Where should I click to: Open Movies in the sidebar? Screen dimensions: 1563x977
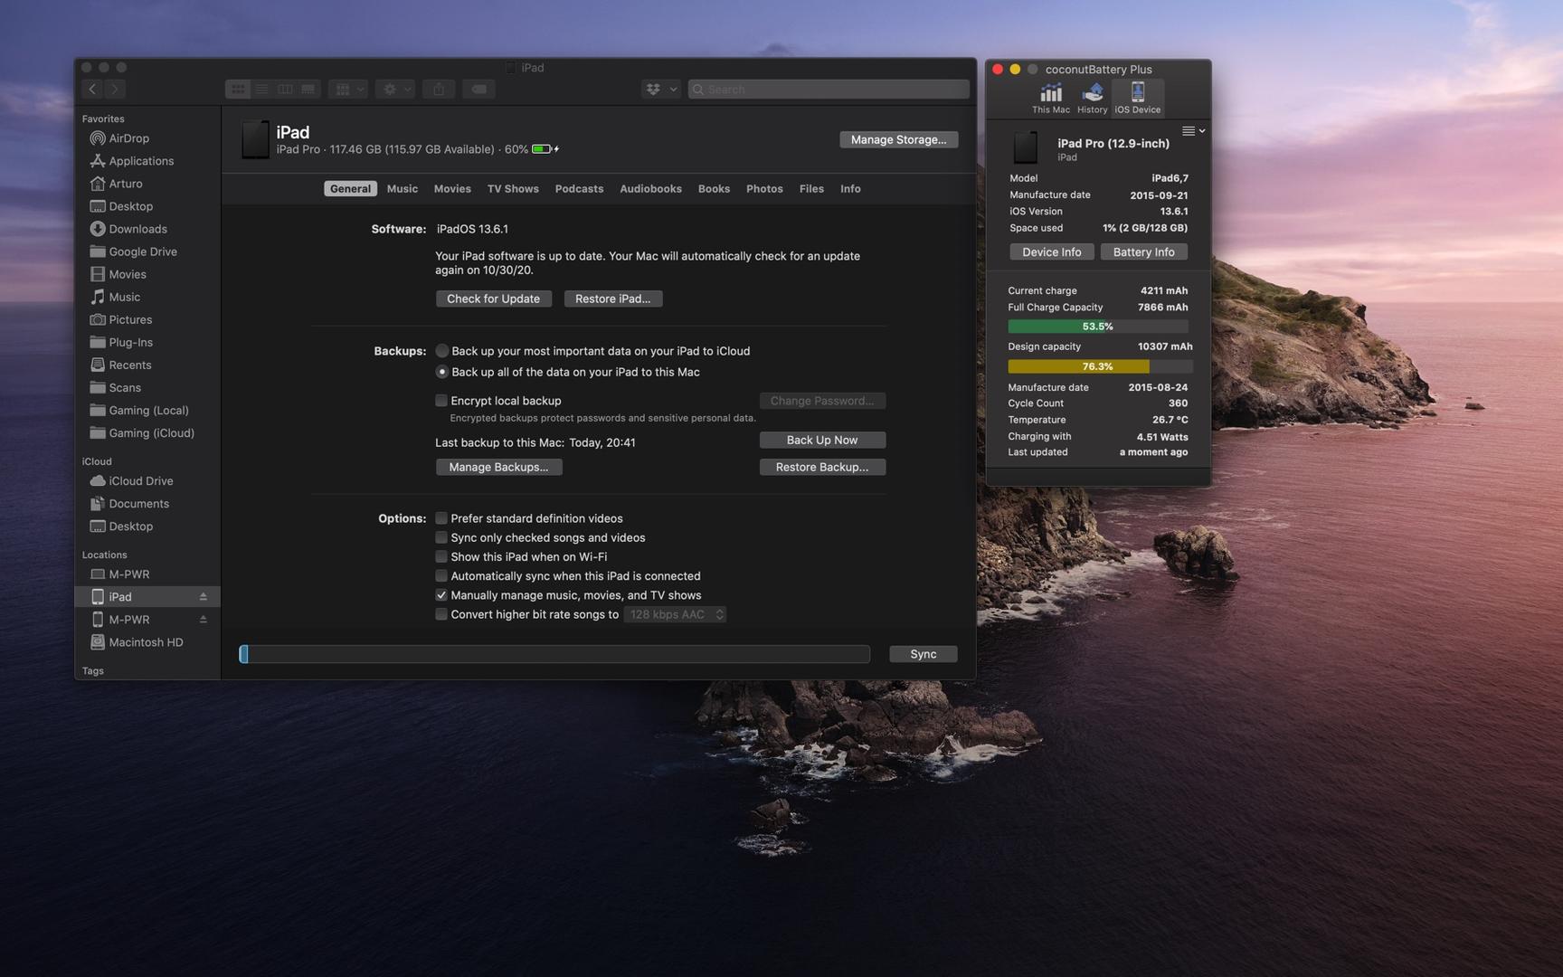(127, 274)
